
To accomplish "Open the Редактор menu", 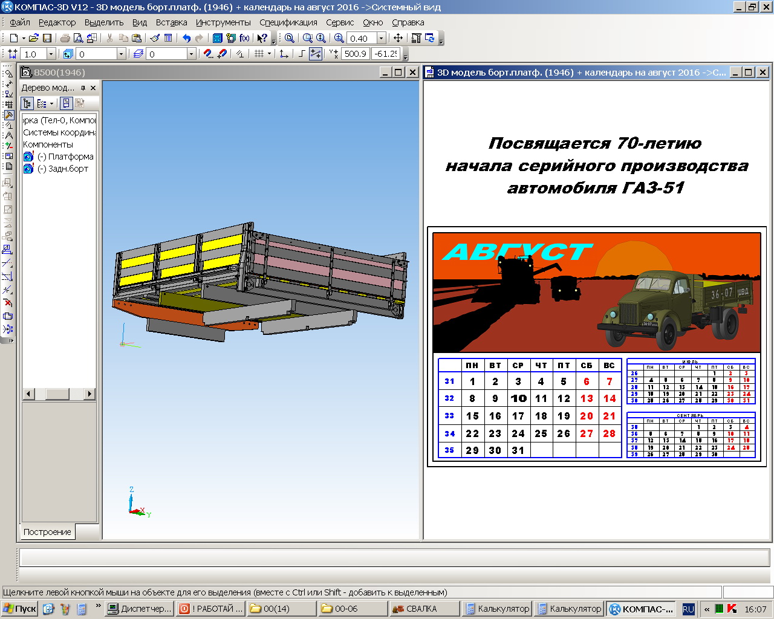I will pos(57,22).
